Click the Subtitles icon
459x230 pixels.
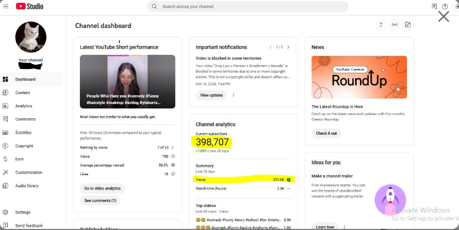(x=5, y=133)
